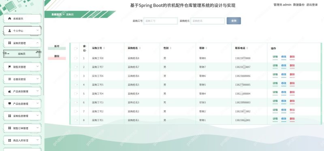Toggle the select-all checkbox in table header
Screen dimensions: 324x151
coord(75,48)
